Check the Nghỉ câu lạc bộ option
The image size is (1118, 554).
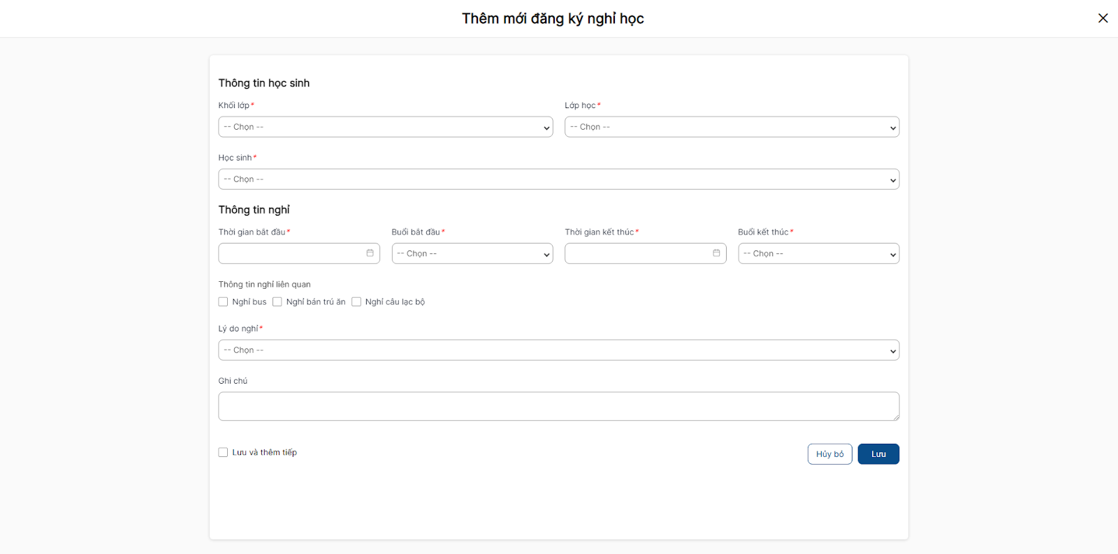pyautogui.click(x=356, y=302)
